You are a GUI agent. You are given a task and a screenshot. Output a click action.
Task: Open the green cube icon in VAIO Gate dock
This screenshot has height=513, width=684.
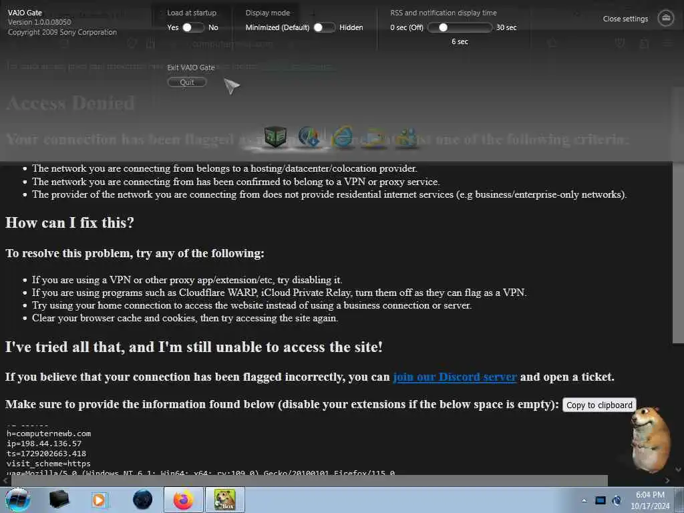[x=275, y=136]
